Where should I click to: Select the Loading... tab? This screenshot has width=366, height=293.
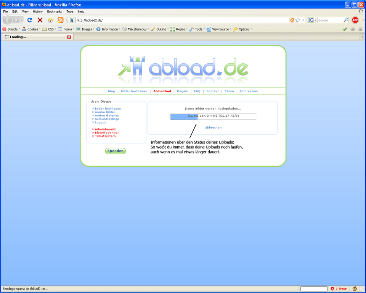pos(37,37)
